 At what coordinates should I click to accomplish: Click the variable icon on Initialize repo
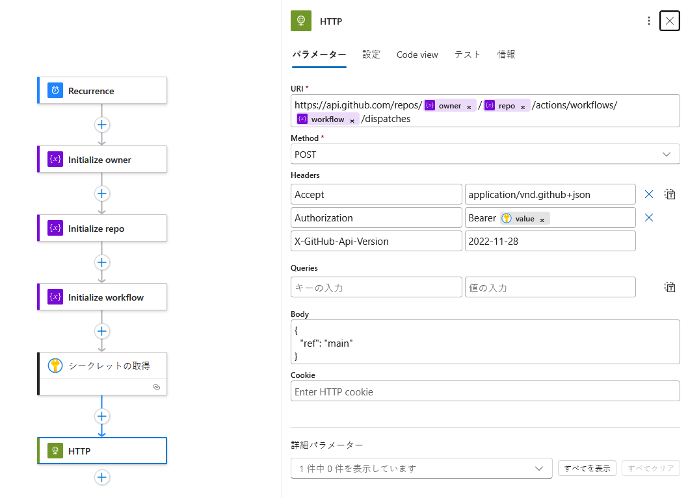(55, 228)
